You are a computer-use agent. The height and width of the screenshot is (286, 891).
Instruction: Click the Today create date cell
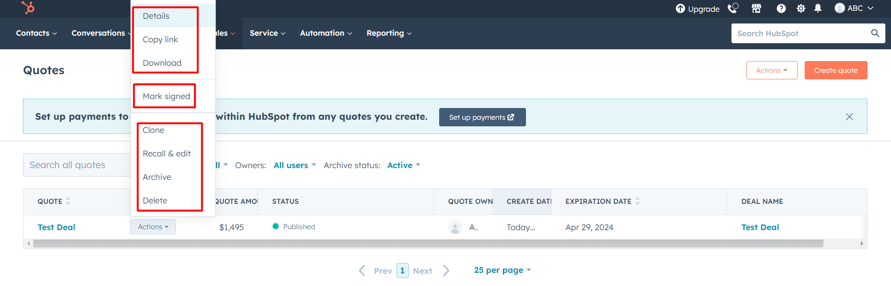coord(521,227)
